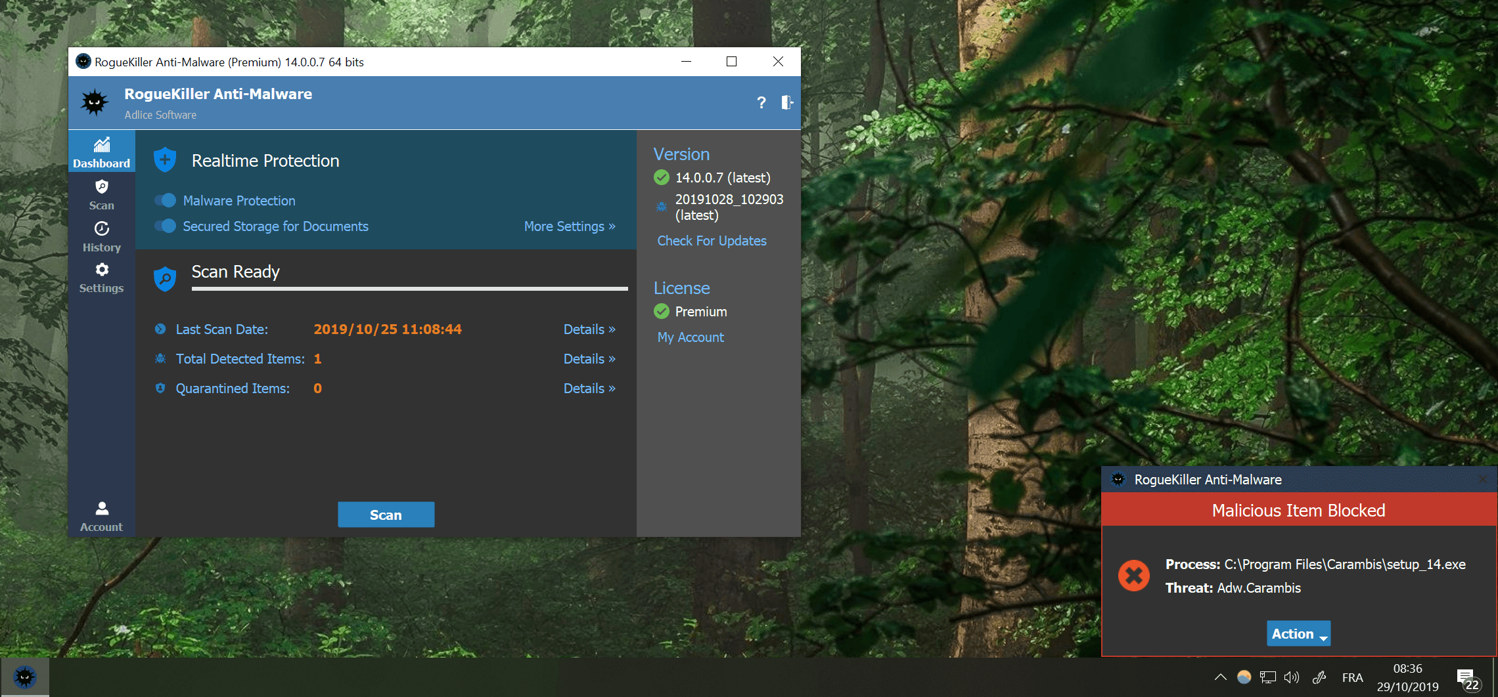
Task: Show hidden system tray icons
Action: coord(1220,677)
